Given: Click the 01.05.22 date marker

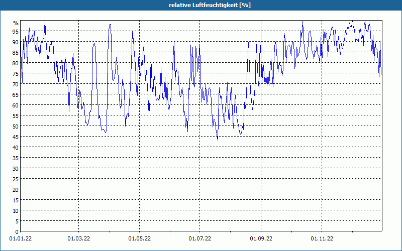Looking at the screenshot, I should [140, 239].
